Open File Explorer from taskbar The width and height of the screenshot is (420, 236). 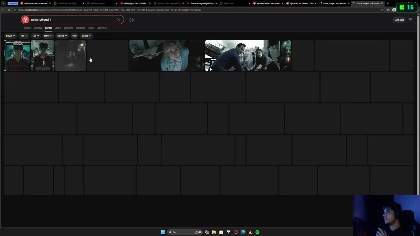214,232
